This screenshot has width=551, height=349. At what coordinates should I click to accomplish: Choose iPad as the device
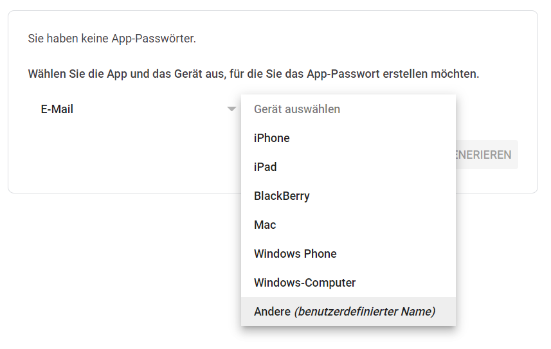(x=348, y=167)
